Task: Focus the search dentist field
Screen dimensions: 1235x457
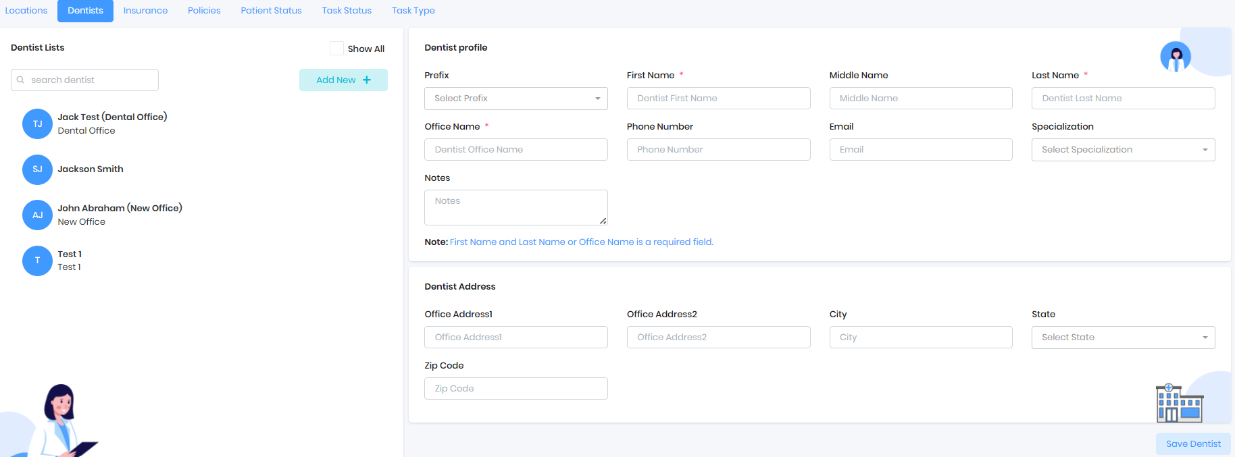Action: point(84,80)
